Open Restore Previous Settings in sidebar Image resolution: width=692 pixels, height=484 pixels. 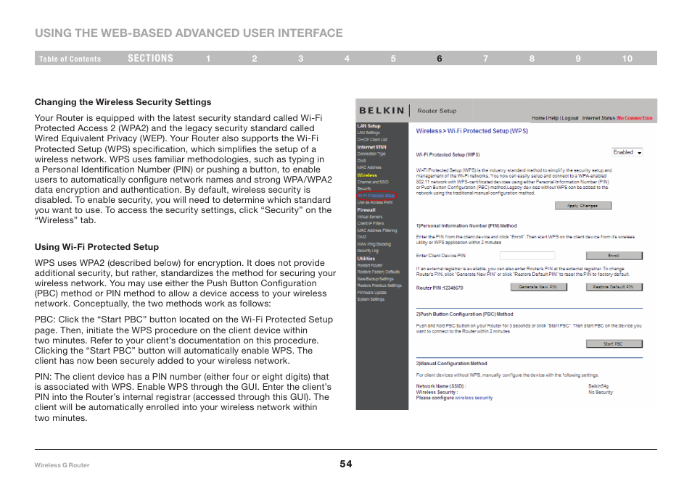click(379, 285)
